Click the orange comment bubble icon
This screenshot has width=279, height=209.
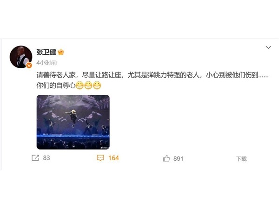100,158
